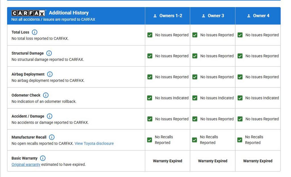Click Airbag Deployment checkmark under Owner 4
291x177 pixels.
coord(240,77)
